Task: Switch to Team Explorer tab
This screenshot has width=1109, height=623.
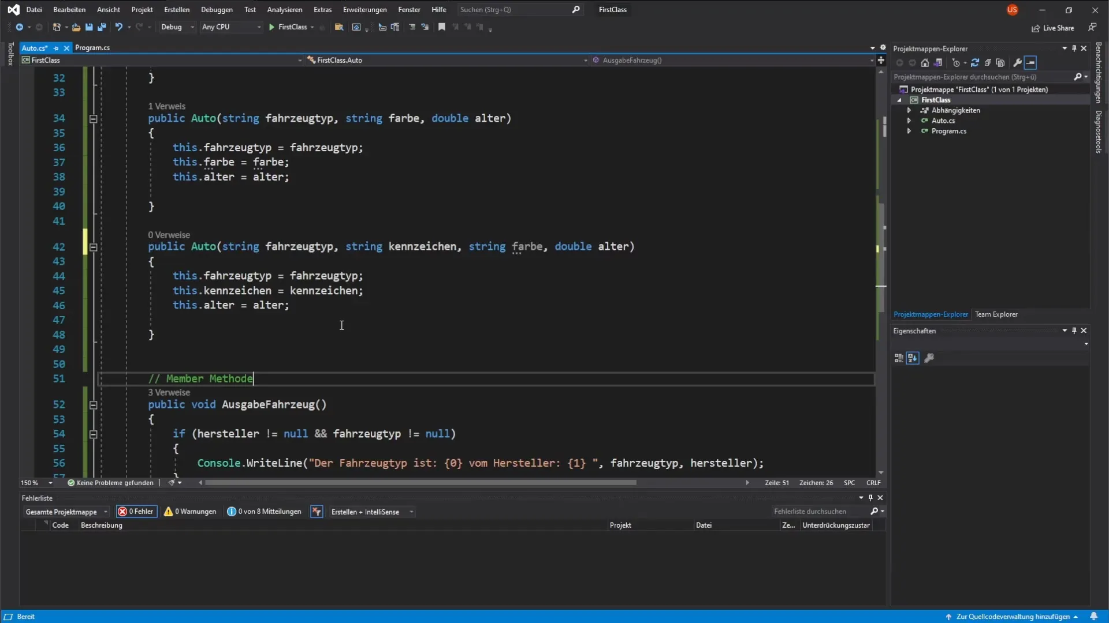Action: (996, 314)
